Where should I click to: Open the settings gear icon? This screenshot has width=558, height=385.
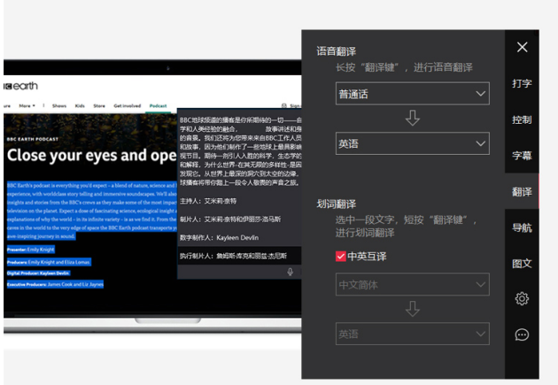tap(522, 298)
